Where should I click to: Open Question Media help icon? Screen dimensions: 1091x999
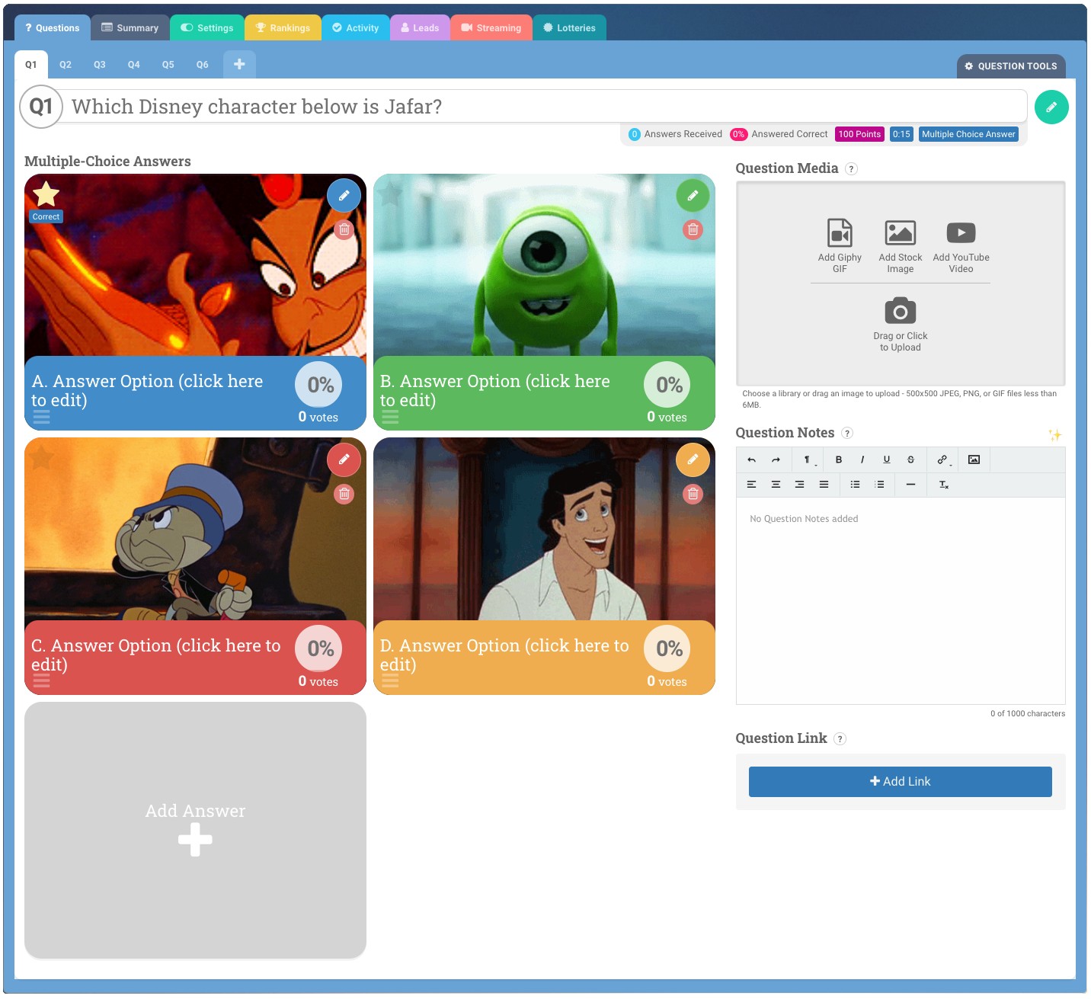click(x=852, y=169)
